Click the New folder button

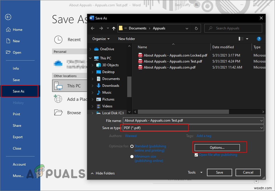[127, 39]
